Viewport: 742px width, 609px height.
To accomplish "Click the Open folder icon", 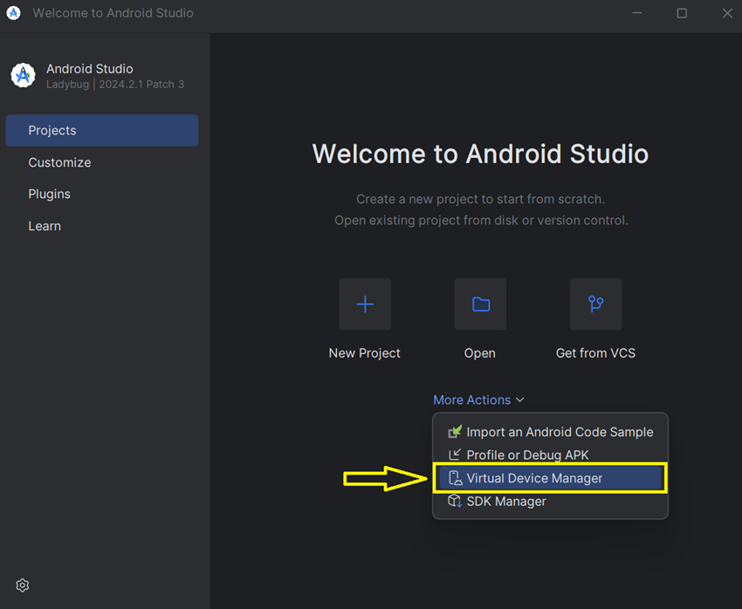I will pyautogui.click(x=479, y=304).
